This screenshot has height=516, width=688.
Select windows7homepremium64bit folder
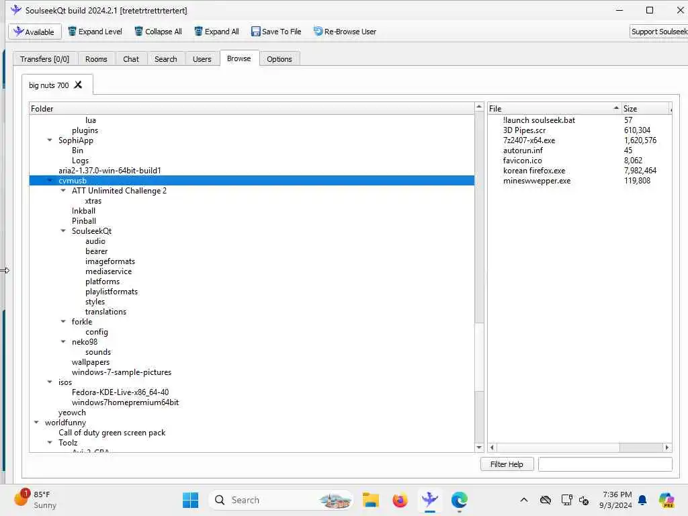pyautogui.click(x=125, y=402)
